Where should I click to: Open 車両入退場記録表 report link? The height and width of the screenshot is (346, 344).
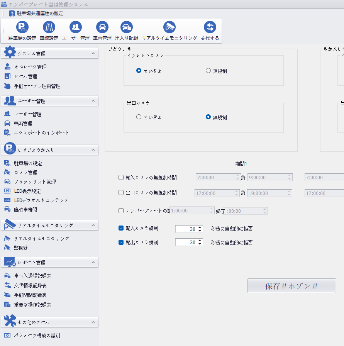32,276
